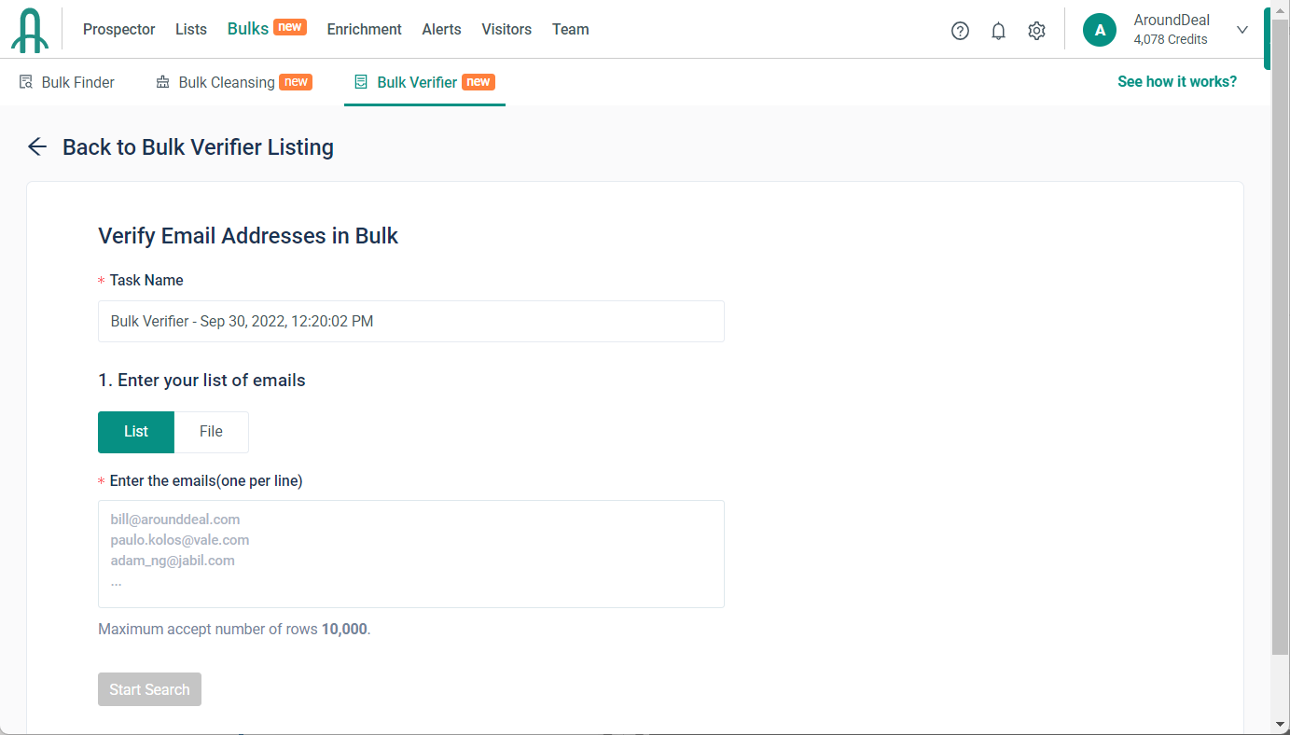Click the scrollbar down arrow
The height and width of the screenshot is (735, 1290).
coord(1280,724)
